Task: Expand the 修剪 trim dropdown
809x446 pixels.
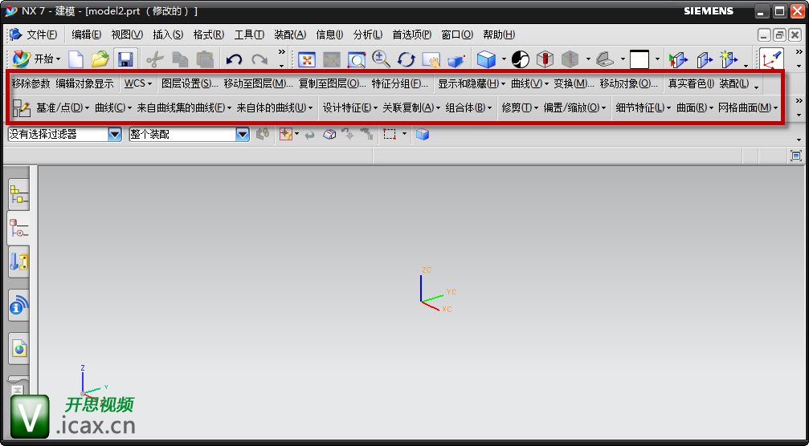Action: pyautogui.click(x=520, y=108)
